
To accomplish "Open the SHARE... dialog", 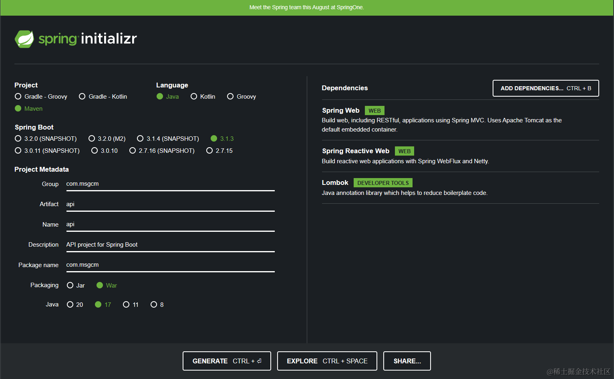I will coord(407,361).
